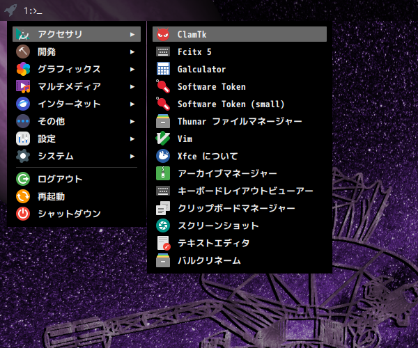The width and height of the screenshot is (418, 348).
Task: Expand the アクセサリ submenu arrow
Action: click(x=132, y=34)
